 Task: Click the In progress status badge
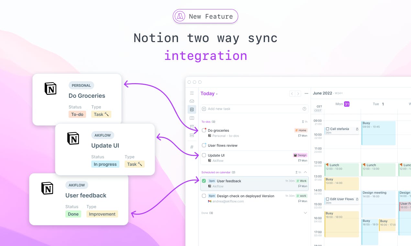105,164
